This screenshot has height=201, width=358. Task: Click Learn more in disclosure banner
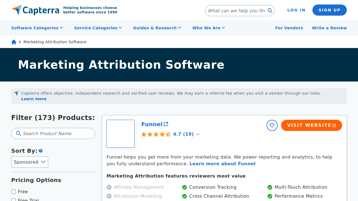[x=34, y=99]
